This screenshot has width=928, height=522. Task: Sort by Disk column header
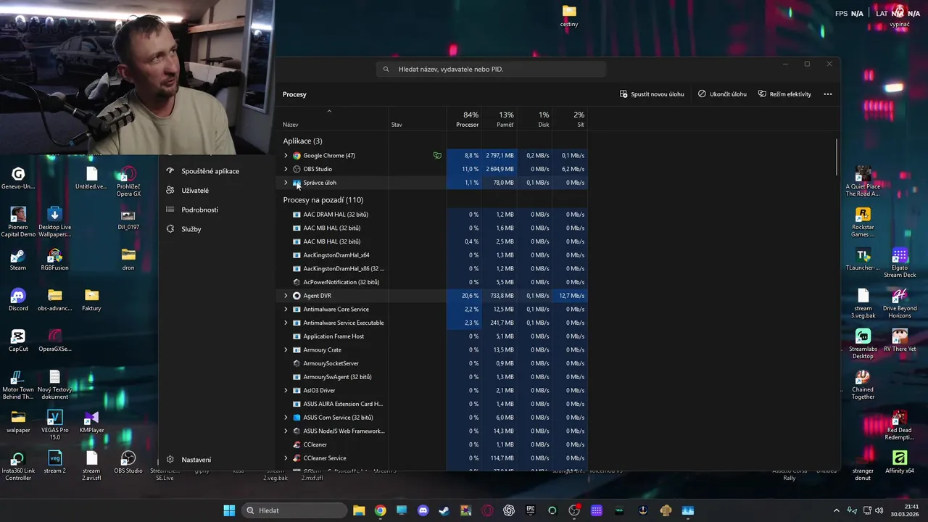535,119
